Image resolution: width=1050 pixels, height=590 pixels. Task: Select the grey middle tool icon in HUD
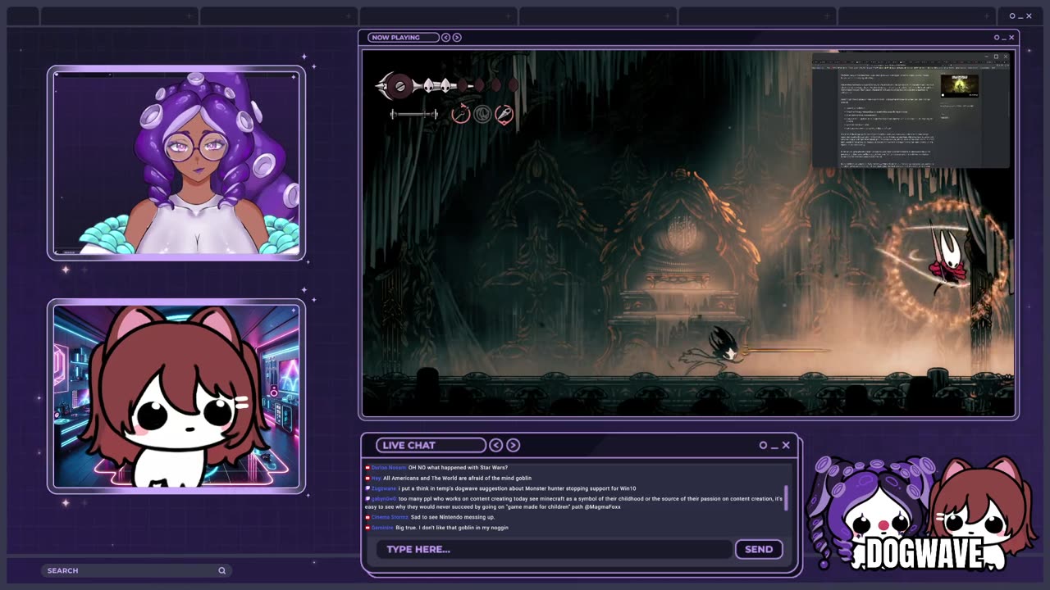[482, 115]
